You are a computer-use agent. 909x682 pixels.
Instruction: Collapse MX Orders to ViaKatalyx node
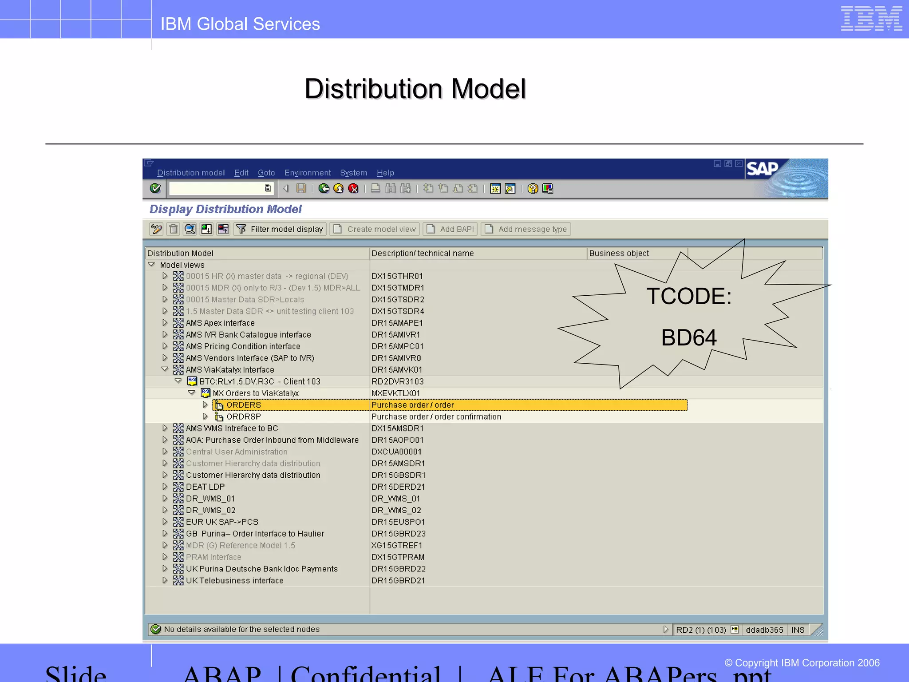pyautogui.click(x=192, y=393)
